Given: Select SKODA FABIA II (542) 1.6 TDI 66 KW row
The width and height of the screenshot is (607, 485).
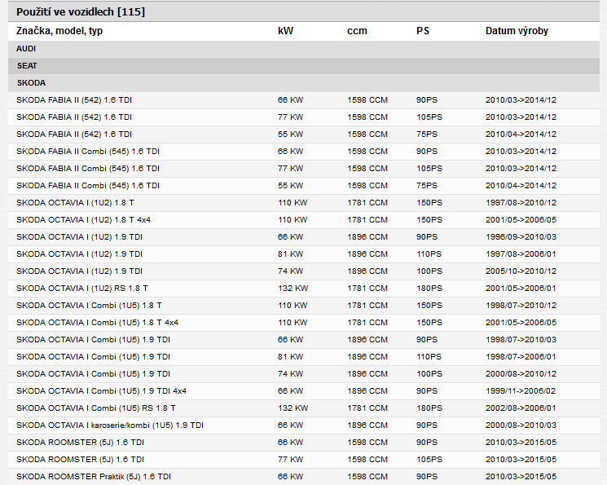Looking at the screenshot, I should [x=303, y=100].
